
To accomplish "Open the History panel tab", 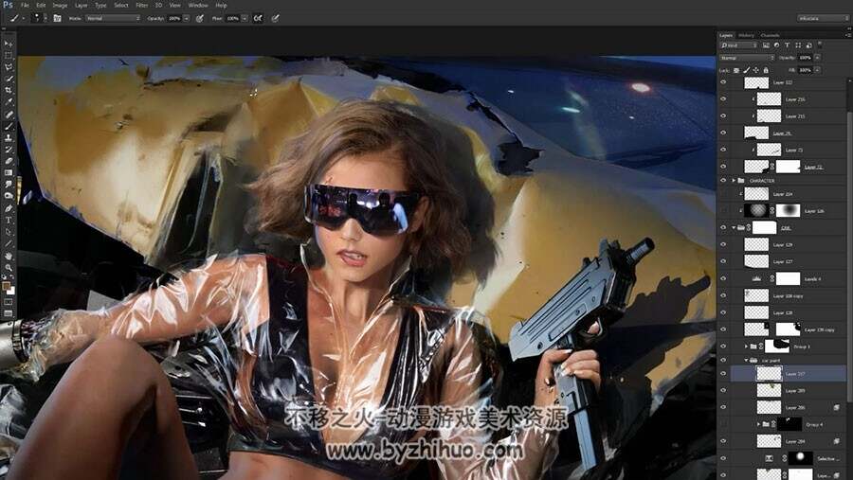I will click(746, 35).
